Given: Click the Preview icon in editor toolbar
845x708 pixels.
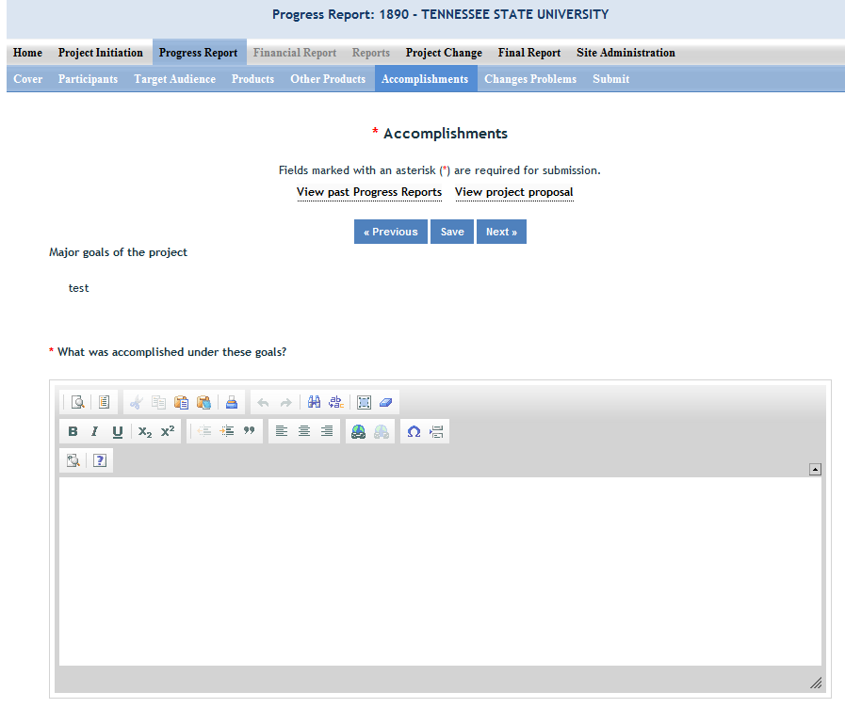Looking at the screenshot, I should (77, 402).
